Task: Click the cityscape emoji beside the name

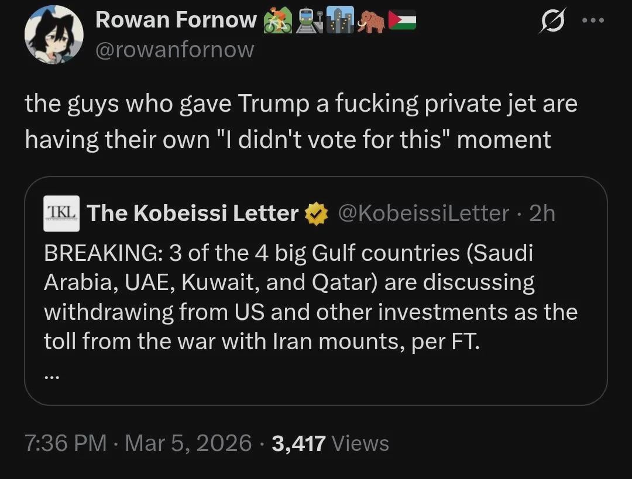Action: (340, 21)
